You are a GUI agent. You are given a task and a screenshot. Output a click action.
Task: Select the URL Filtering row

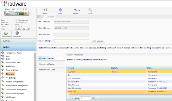point(119,85)
